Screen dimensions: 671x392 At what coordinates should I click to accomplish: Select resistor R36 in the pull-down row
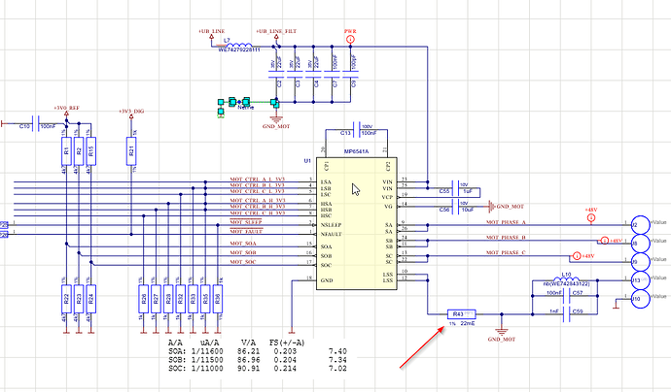point(218,299)
